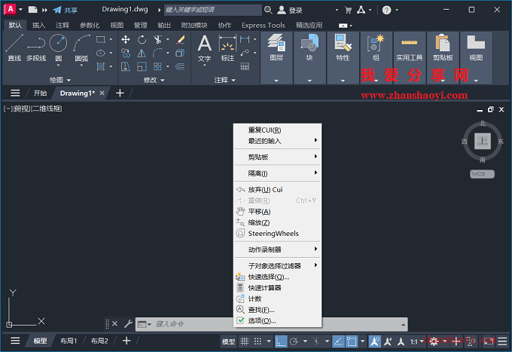Expand the Draw (绘图) panel
Screen dimensions: 512x352
tap(59, 80)
